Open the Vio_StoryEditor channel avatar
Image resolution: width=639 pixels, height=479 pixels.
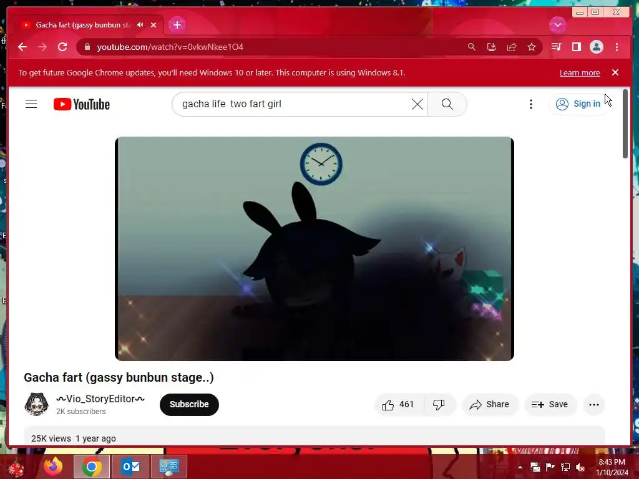(x=36, y=404)
